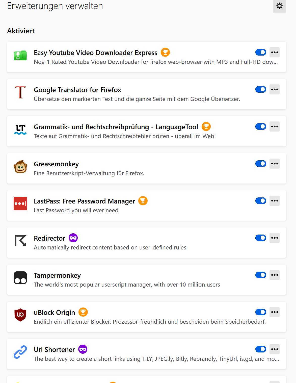296x383 pixels.
Task: Click the Easy Youtube Video Downloader green icon
Action: pyautogui.click(x=20, y=55)
